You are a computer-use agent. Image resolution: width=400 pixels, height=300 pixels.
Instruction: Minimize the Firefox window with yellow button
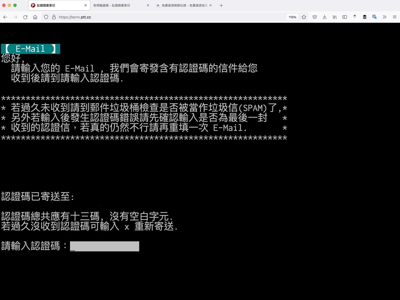pos(9,5)
